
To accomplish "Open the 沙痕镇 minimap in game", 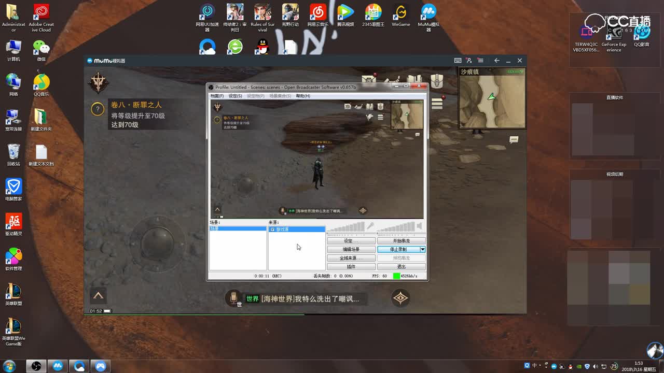I will (492, 98).
